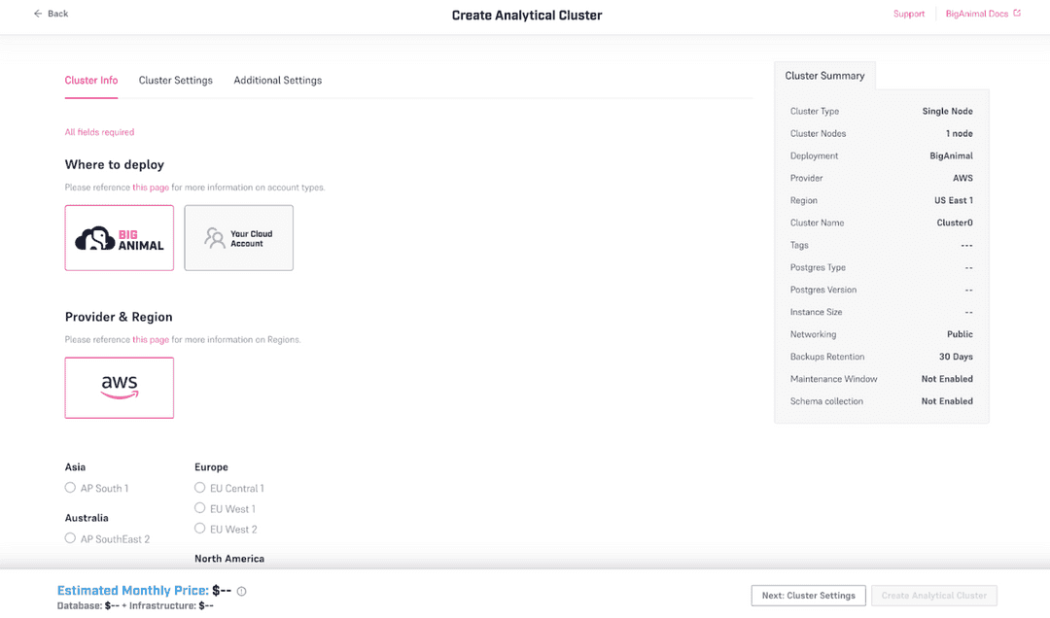Viewport: 1050px width, 618px height.
Task: Click the 'Where to deploy' heading
Action: (115, 165)
